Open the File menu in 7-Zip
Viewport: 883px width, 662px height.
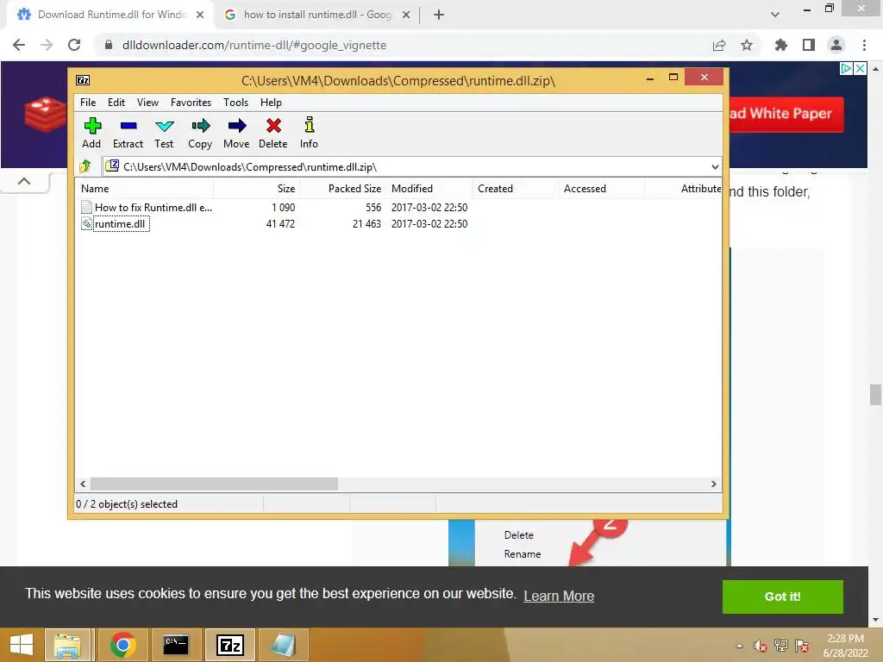click(x=88, y=103)
